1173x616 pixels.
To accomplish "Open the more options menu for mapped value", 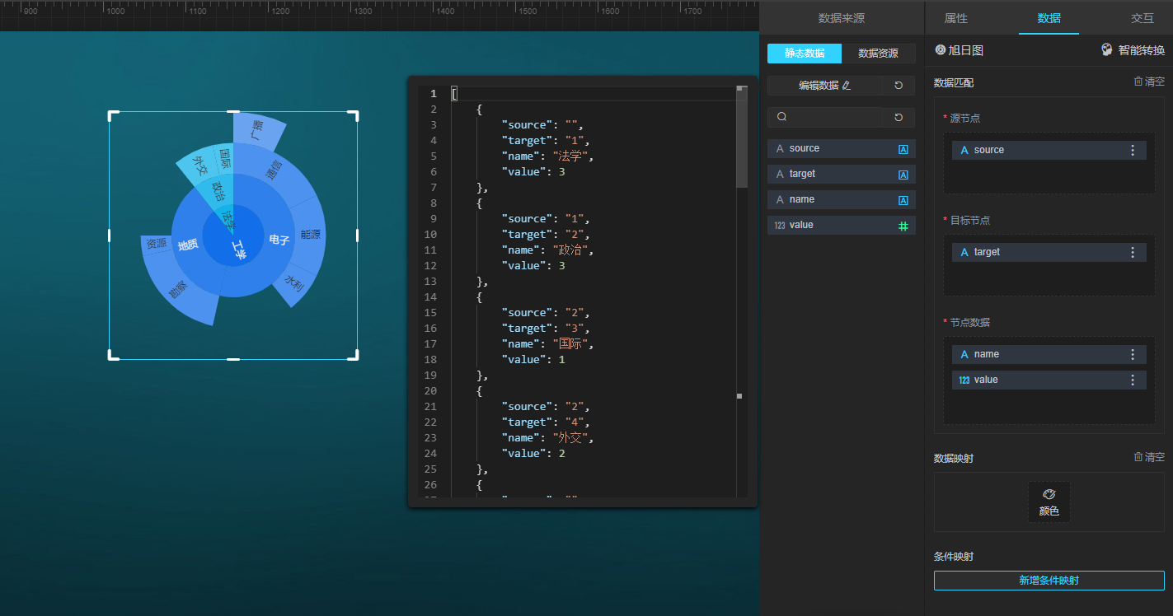I will coord(1133,380).
